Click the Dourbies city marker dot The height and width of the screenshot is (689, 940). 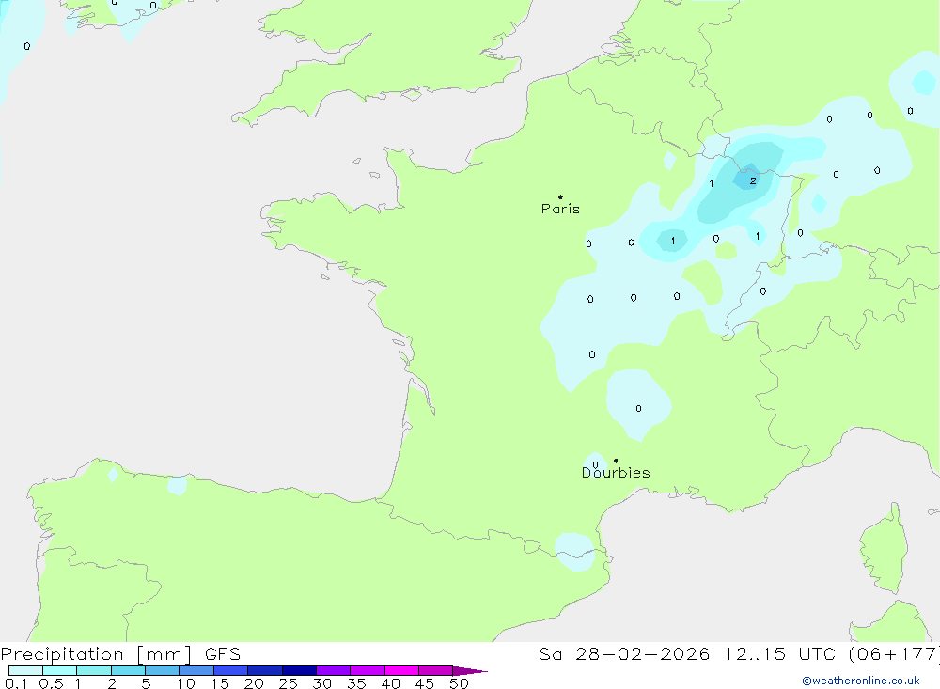point(616,461)
